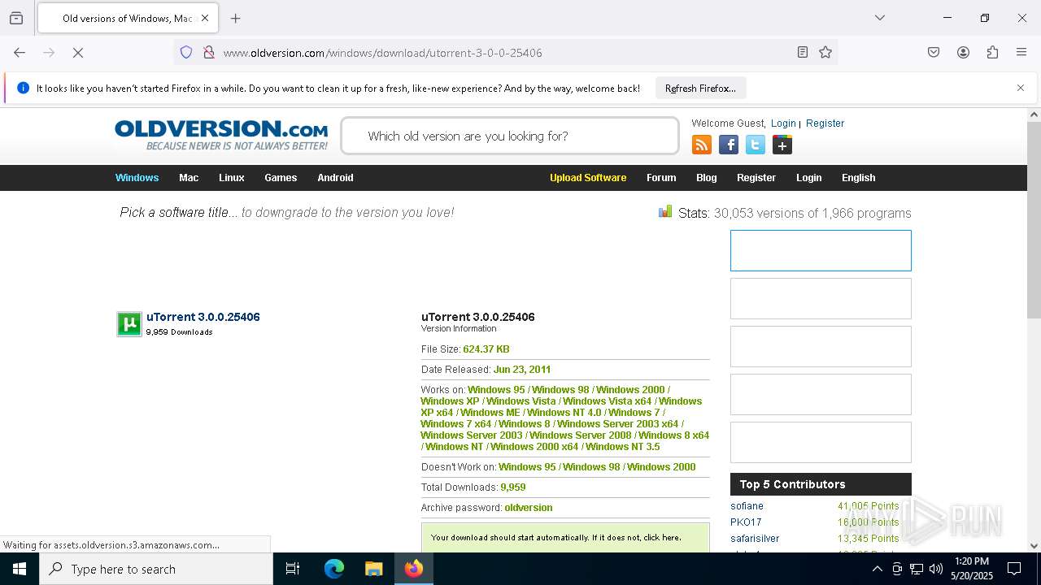Open the English language menu

[858, 178]
